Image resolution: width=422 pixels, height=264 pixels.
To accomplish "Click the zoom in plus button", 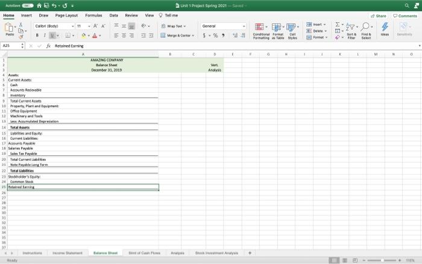I will click(x=400, y=260).
